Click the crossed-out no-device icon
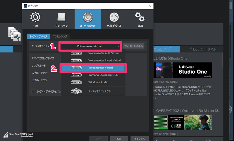The height and width of the screenshot is (141, 234). [76, 91]
